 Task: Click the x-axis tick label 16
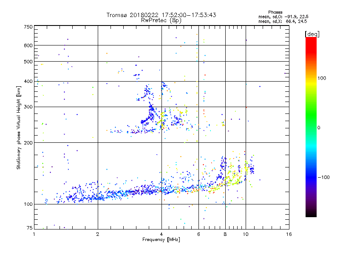tap(289, 234)
